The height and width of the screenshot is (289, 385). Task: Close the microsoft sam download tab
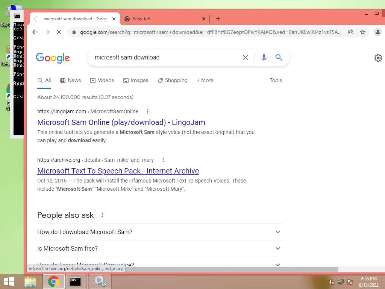[x=114, y=19]
